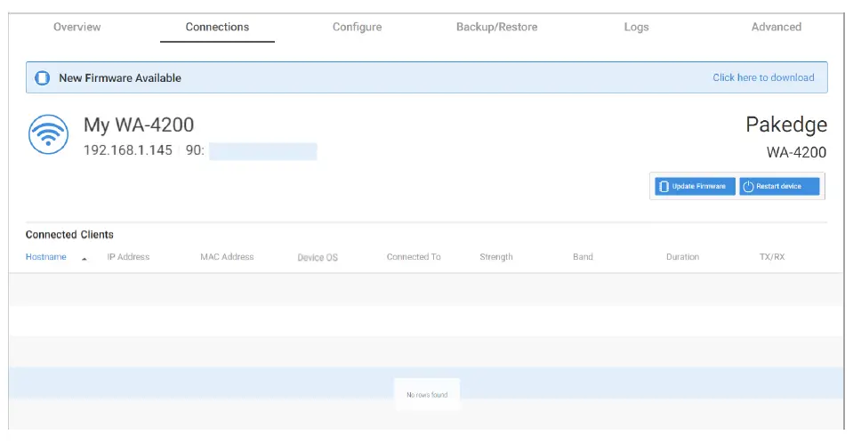Click the 'No rows found' message
Screen dimensions: 853x443
(x=427, y=395)
